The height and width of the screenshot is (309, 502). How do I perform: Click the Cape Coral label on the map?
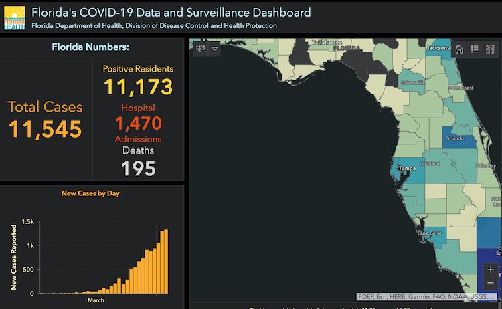430,233
